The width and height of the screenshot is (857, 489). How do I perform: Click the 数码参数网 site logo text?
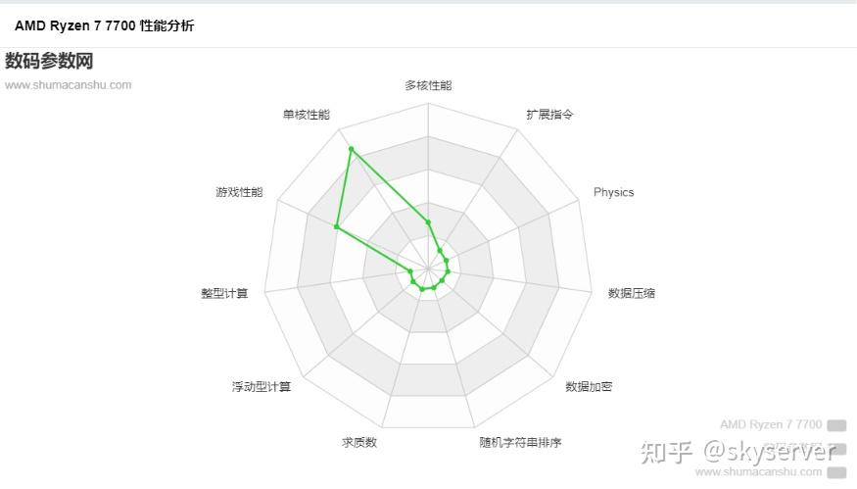[x=49, y=61]
